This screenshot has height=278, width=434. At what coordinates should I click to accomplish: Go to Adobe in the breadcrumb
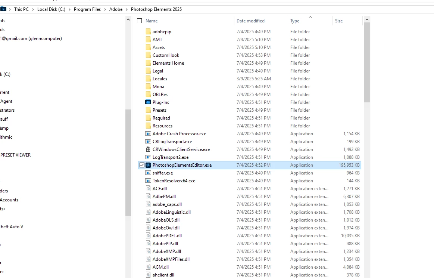(116, 9)
